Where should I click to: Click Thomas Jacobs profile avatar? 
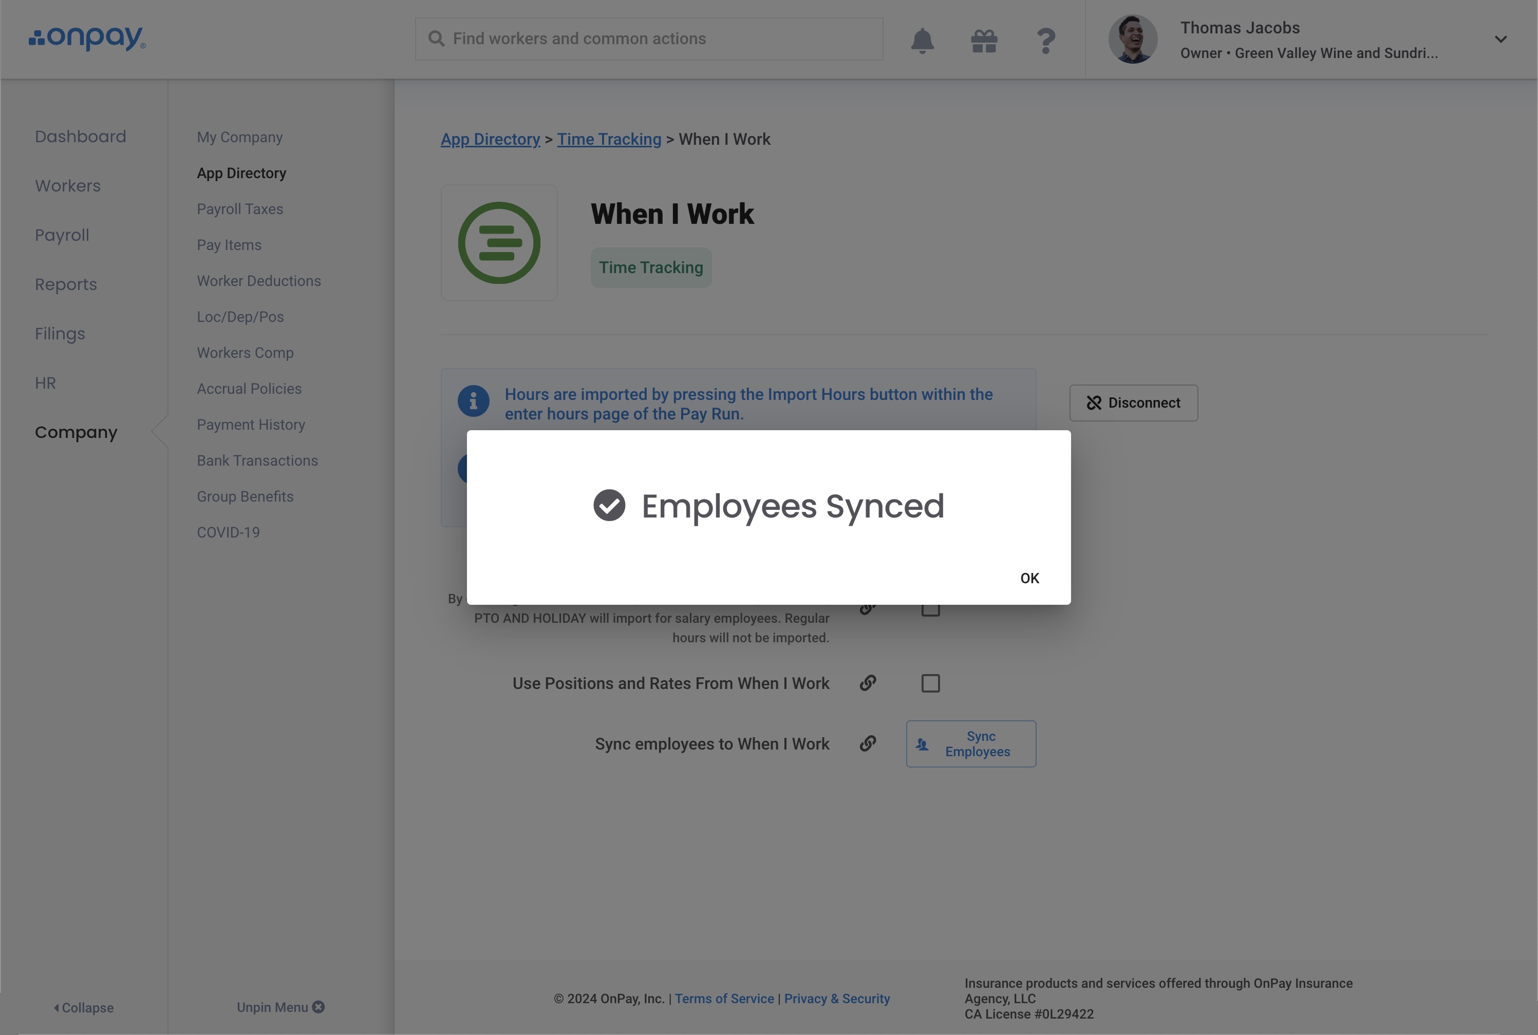[1133, 39]
